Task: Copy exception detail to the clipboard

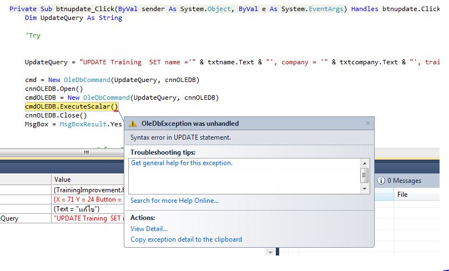Action: tap(186, 239)
